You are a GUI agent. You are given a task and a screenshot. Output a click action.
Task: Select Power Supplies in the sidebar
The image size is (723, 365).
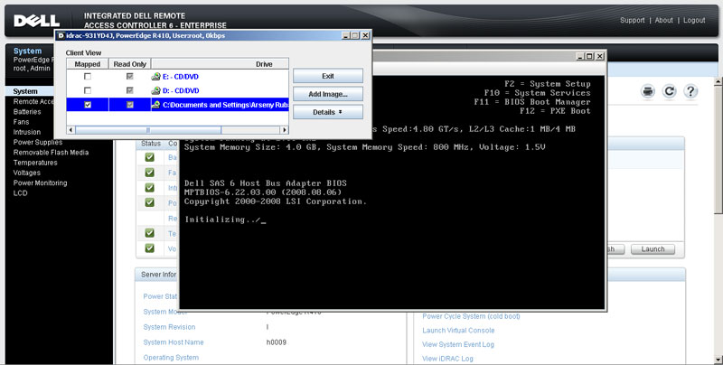coord(37,142)
